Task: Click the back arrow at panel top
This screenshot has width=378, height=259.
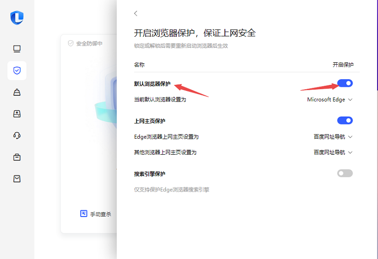Action: (136, 13)
